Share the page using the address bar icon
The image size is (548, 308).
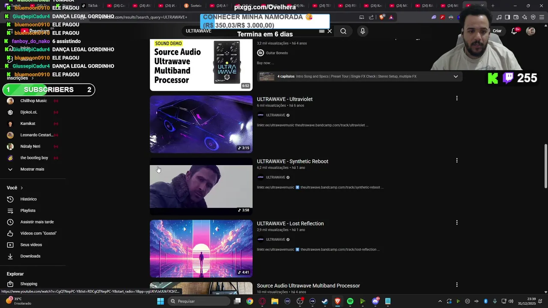[x=371, y=17]
